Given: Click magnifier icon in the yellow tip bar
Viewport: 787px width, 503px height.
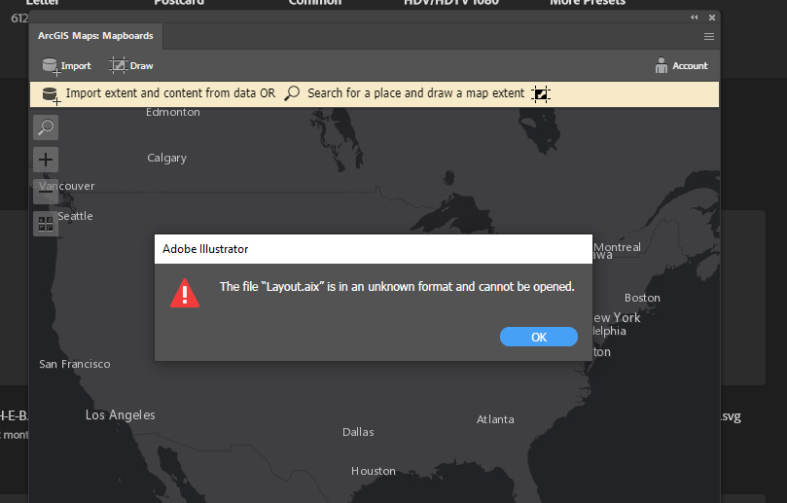Looking at the screenshot, I should (292, 93).
